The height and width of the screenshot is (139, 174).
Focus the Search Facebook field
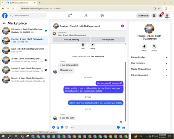coord(28,16)
